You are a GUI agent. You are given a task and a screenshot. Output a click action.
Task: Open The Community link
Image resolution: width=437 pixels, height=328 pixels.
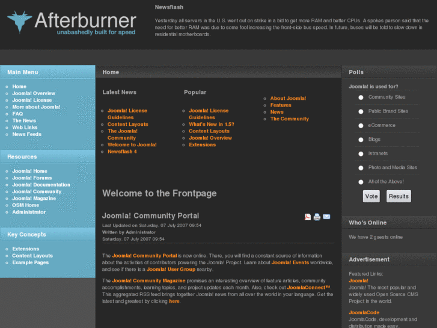pos(290,119)
